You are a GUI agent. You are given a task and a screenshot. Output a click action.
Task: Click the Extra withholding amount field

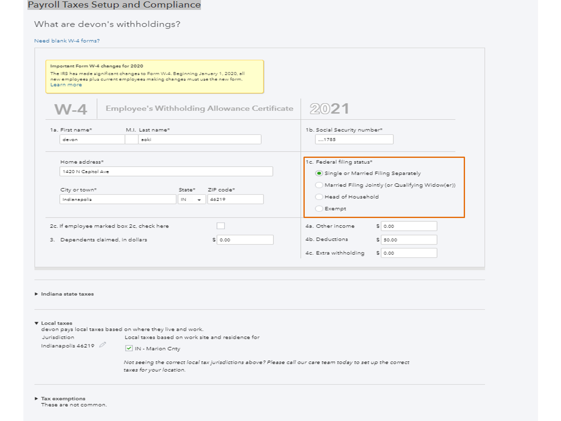[x=409, y=253]
